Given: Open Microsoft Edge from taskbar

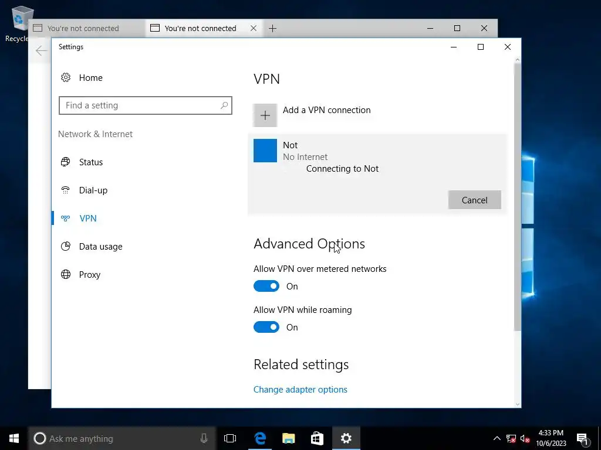Looking at the screenshot, I should coord(260,438).
